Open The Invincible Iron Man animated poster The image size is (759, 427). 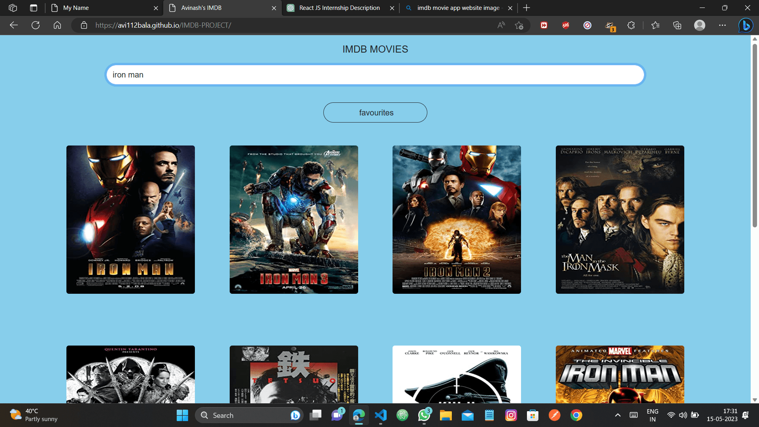pyautogui.click(x=620, y=374)
